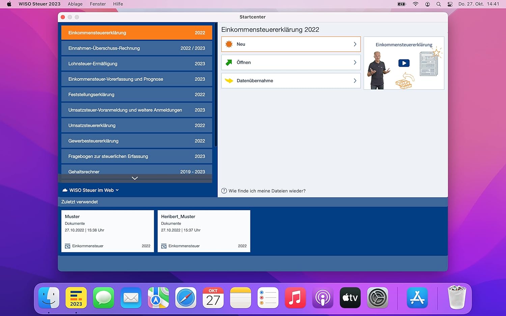Open App Store from the Dock
Viewport: 506px width, 316px height.
point(417,298)
